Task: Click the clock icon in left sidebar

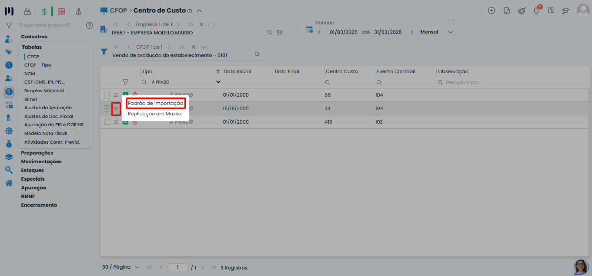Action: 9,65
